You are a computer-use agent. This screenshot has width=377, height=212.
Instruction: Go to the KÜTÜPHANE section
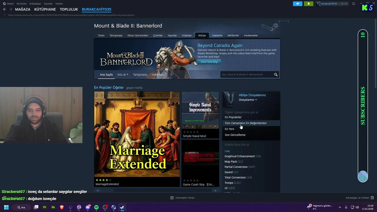click(x=45, y=9)
